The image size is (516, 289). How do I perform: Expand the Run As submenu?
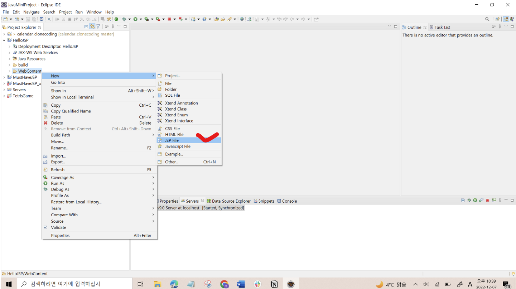pyautogui.click(x=99, y=183)
